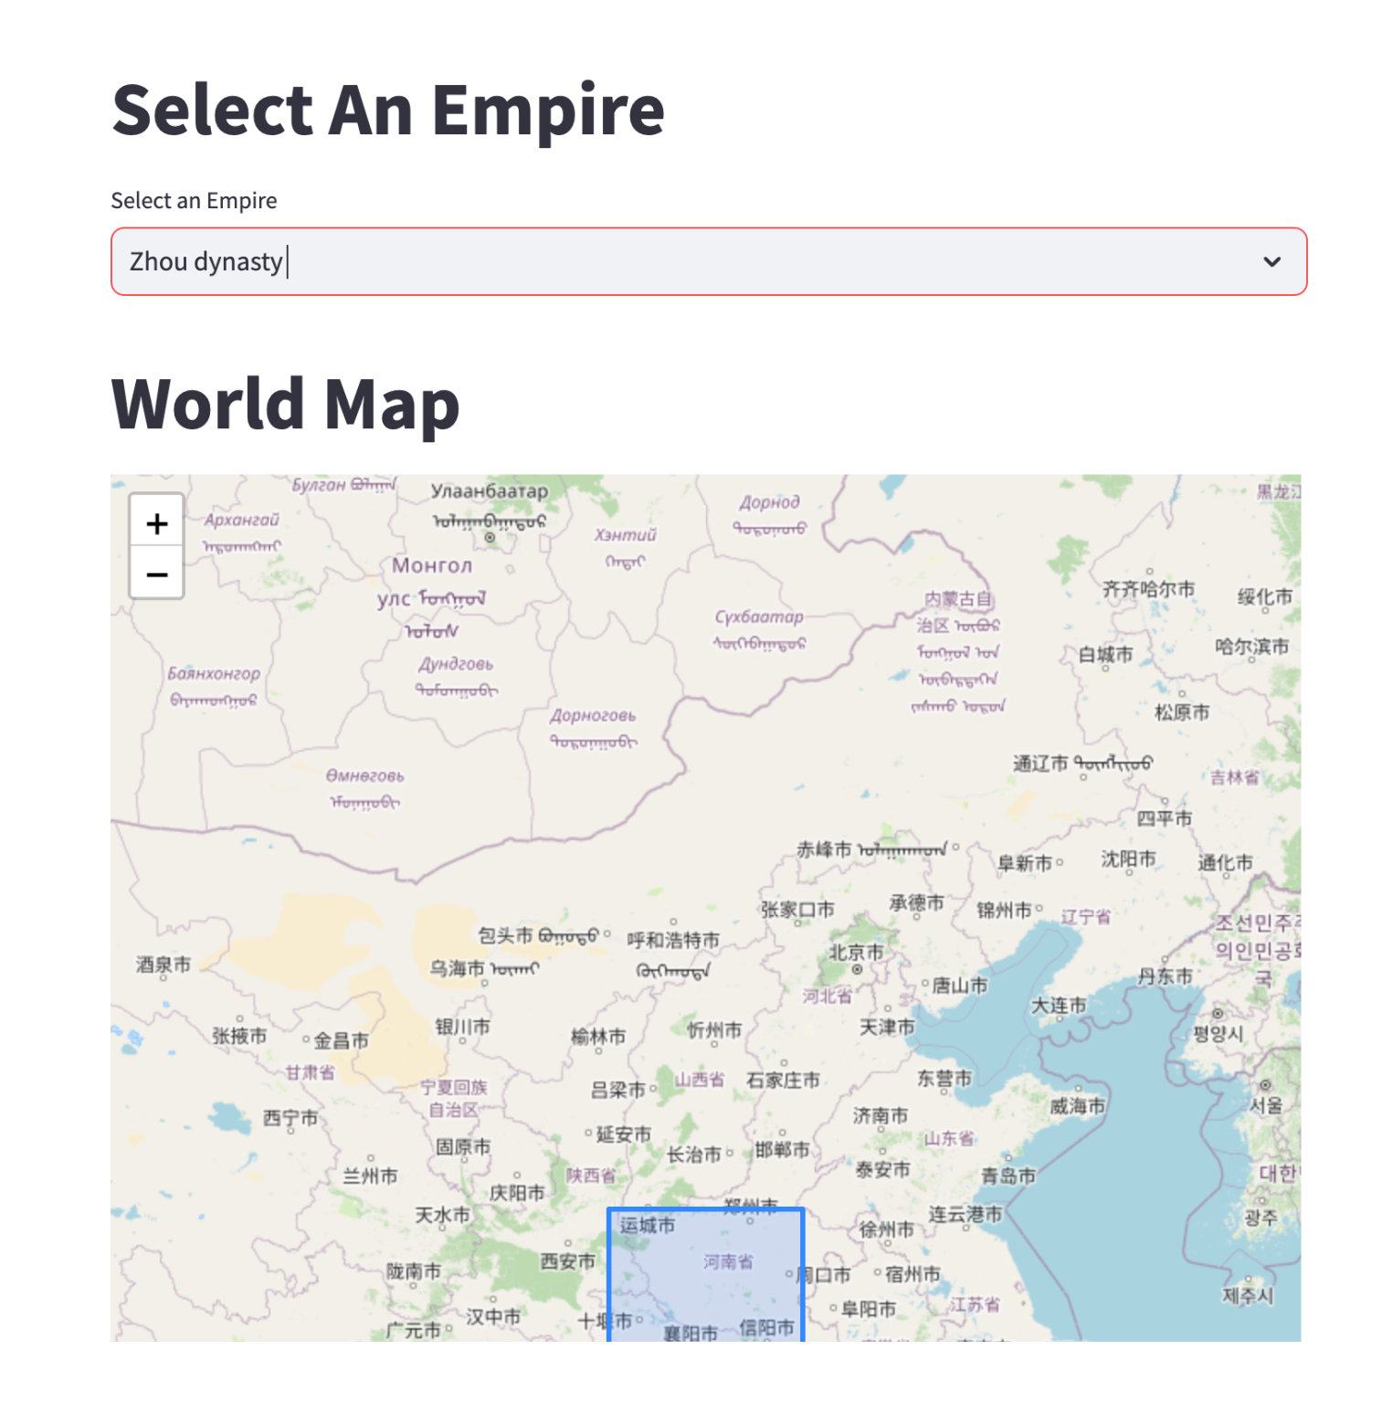Click the 西安市 label on map
This screenshot has height=1403, width=1393.
click(567, 1261)
